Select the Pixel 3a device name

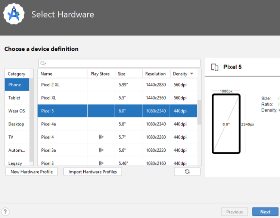coord(49,150)
